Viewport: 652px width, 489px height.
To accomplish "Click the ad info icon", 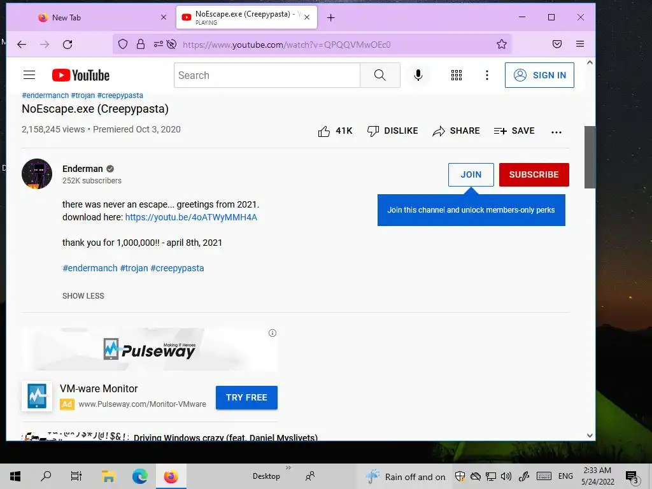I will point(273,333).
